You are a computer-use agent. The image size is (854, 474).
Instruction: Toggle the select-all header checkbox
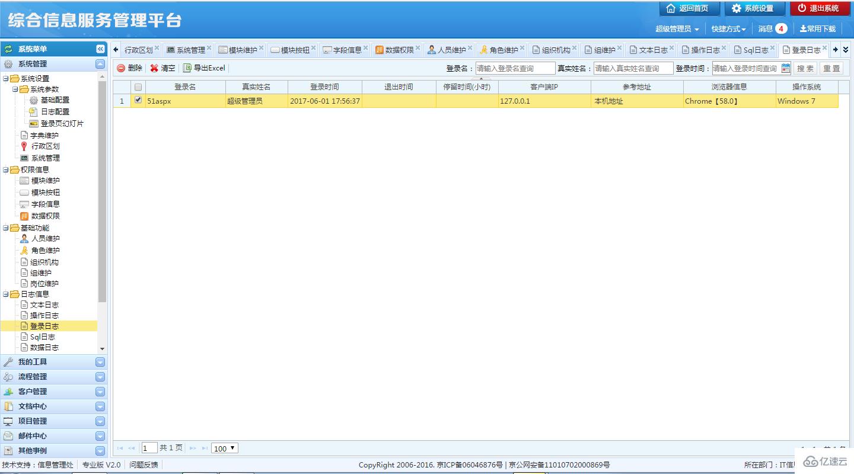138,87
